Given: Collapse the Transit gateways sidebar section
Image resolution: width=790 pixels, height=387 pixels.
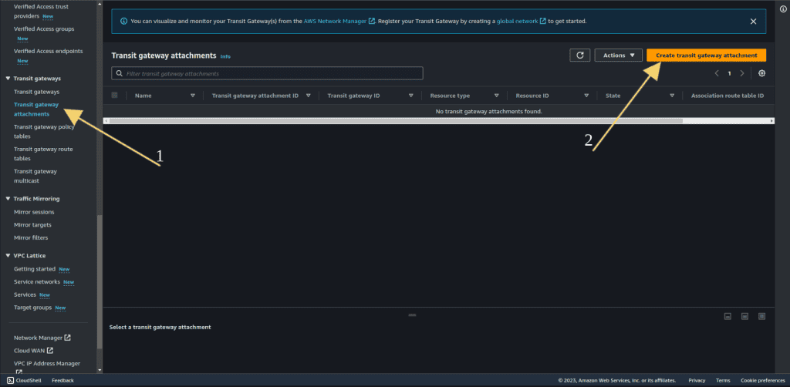Looking at the screenshot, I should [x=8, y=79].
